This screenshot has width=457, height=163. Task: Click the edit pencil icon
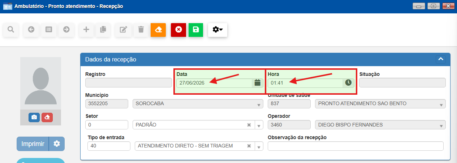(123, 30)
